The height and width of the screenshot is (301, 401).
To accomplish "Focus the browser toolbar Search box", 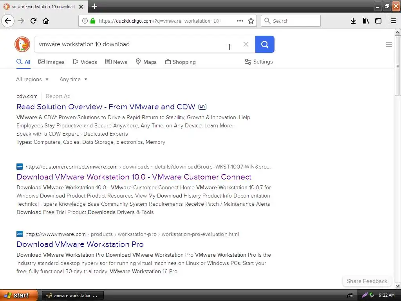I will (x=291, y=21).
